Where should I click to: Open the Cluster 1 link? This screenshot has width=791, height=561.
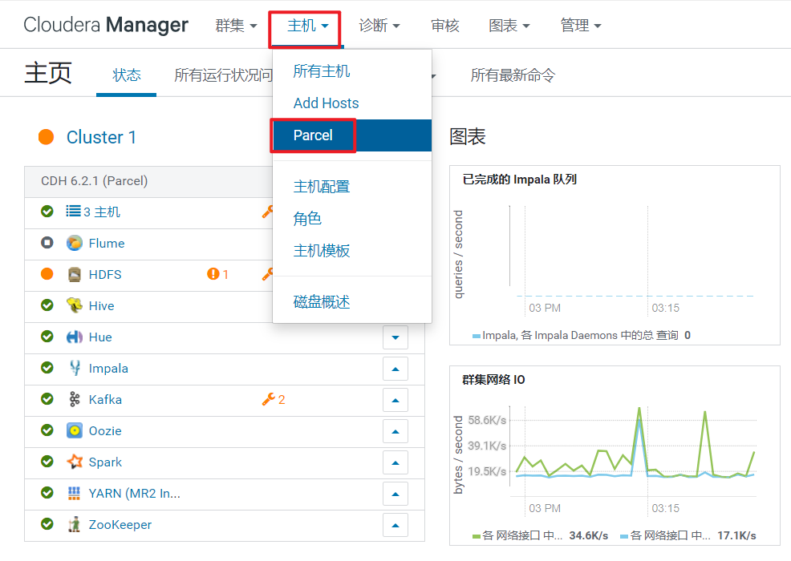point(101,137)
